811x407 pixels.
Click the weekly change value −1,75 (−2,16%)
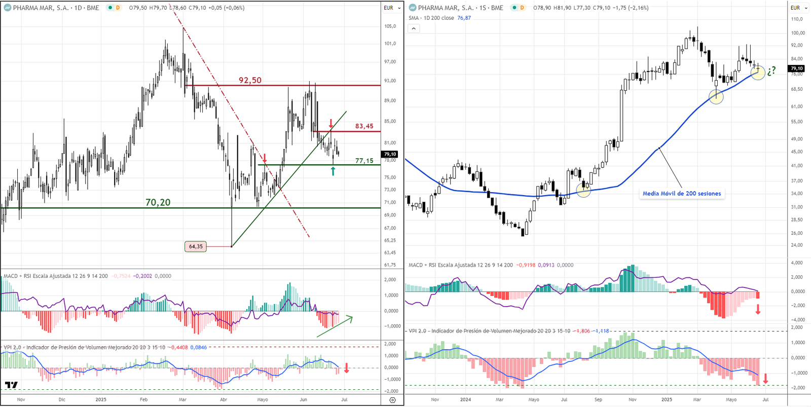click(631, 8)
